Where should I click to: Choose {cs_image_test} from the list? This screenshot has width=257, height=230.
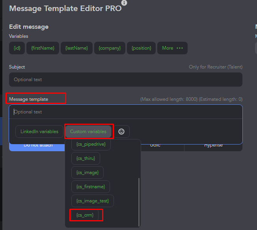(93, 201)
